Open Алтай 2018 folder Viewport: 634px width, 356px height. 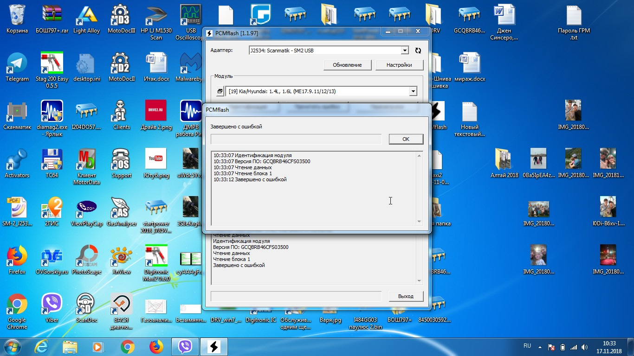504,164
